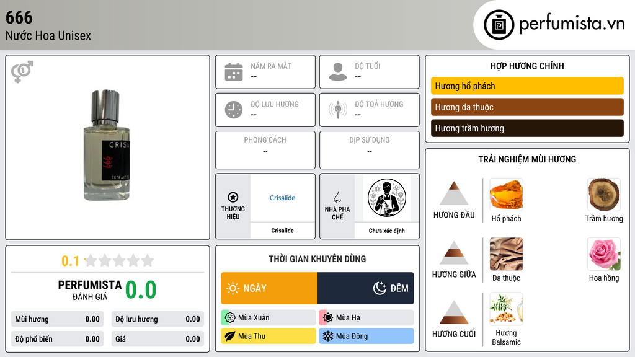
Task: Click the person icon beside Độ tuổi
Action: (x=338, y=72)
